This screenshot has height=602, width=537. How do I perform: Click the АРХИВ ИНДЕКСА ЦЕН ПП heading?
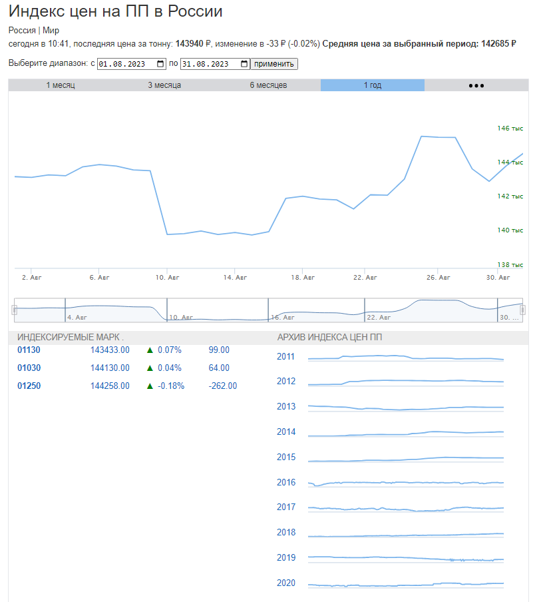pos(329,338)
